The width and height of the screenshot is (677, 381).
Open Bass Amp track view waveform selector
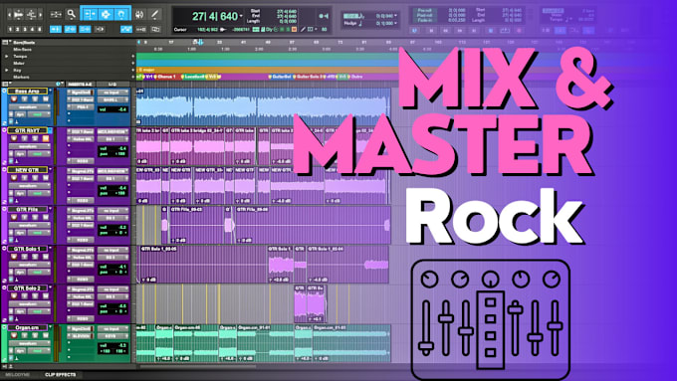click(x=29, y=107)
